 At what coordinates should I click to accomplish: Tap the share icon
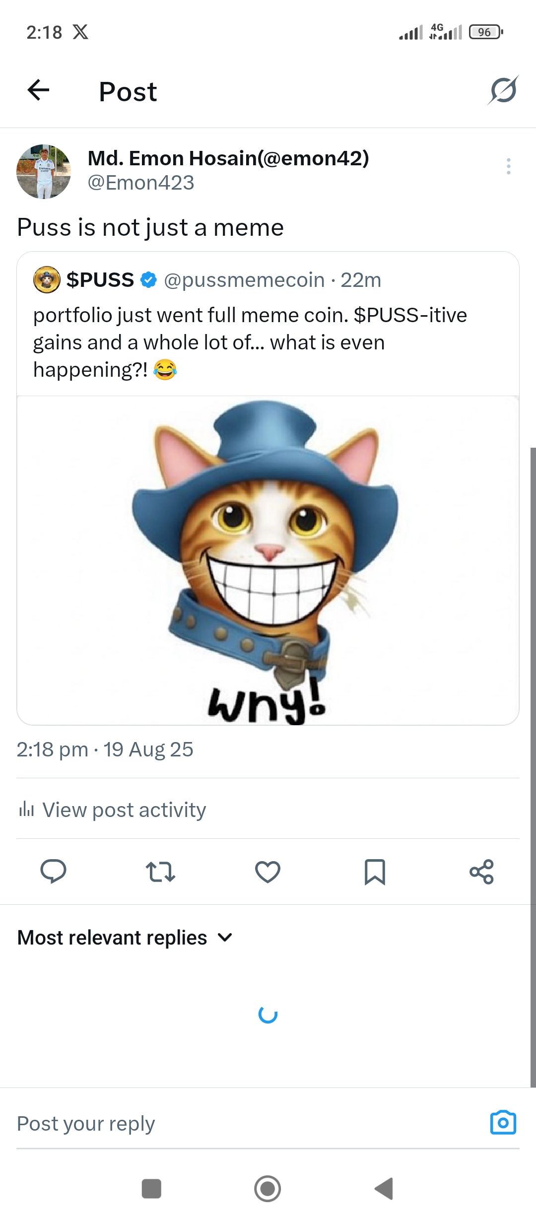coord(482,872)
